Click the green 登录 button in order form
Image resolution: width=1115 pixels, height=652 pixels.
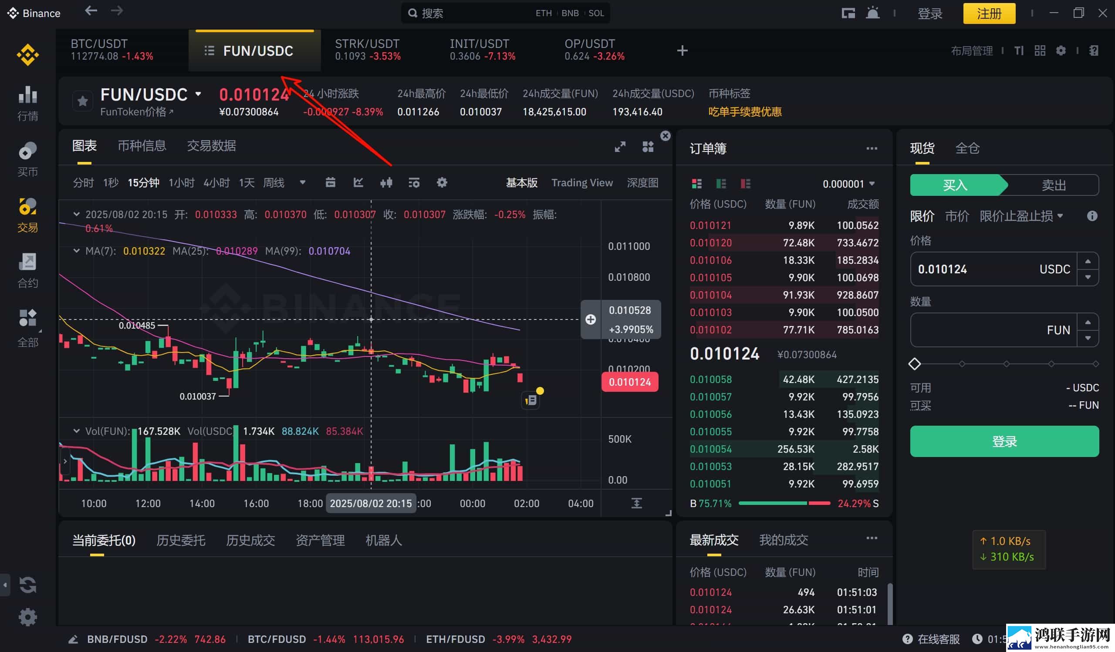pos(1004,441)
